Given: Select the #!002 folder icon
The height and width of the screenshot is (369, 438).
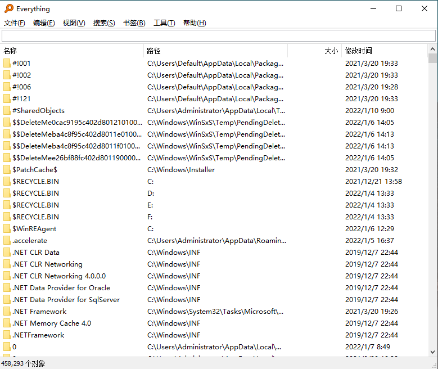Looking at the screenshot, I should (x=7, y=75).
